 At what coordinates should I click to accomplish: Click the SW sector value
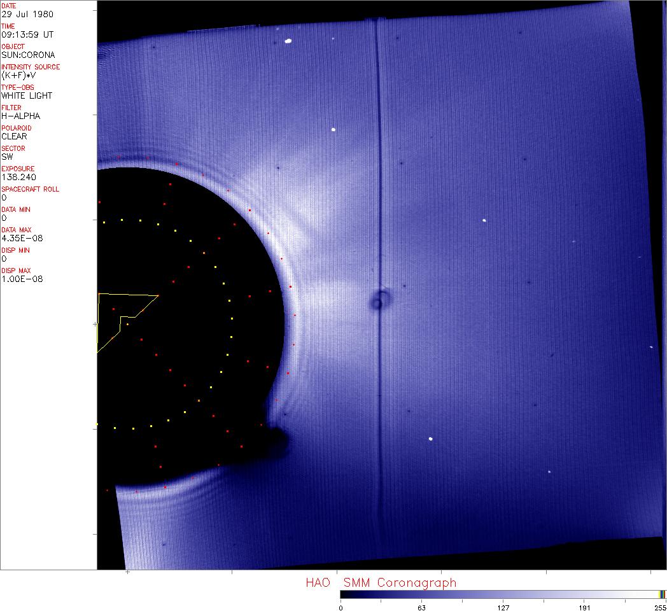click(7, 157)
